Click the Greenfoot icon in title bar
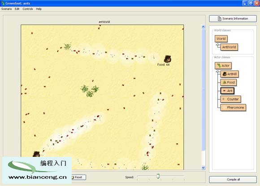260x186 pixels. coord(3,3)
